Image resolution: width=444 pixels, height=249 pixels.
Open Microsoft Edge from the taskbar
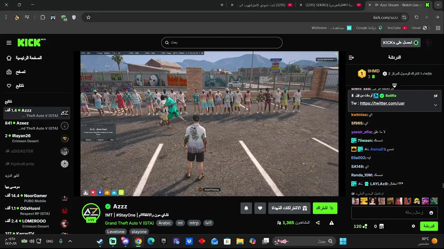(151, 241)
